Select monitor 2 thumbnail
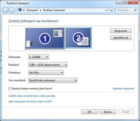Screen dimensions: 140x121 78,38
